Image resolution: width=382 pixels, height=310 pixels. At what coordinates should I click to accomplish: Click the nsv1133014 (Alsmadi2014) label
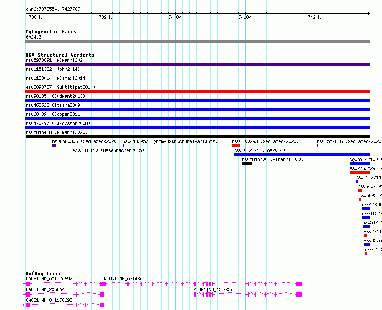[x=57, y=78]
